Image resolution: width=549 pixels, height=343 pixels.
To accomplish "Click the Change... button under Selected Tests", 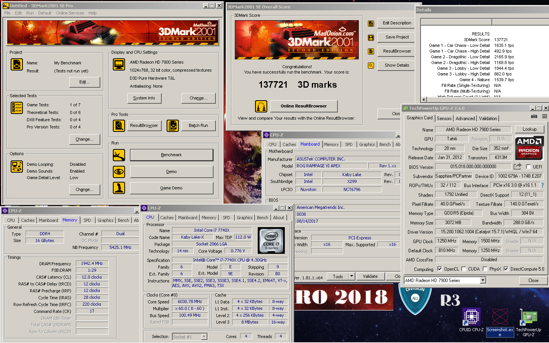I will pos(85,139).
